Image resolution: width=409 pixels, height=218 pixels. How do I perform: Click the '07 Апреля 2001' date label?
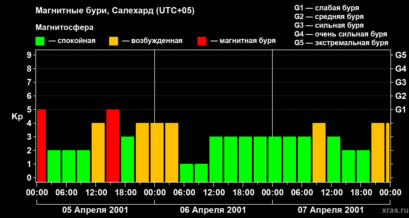tap(331, 210)
